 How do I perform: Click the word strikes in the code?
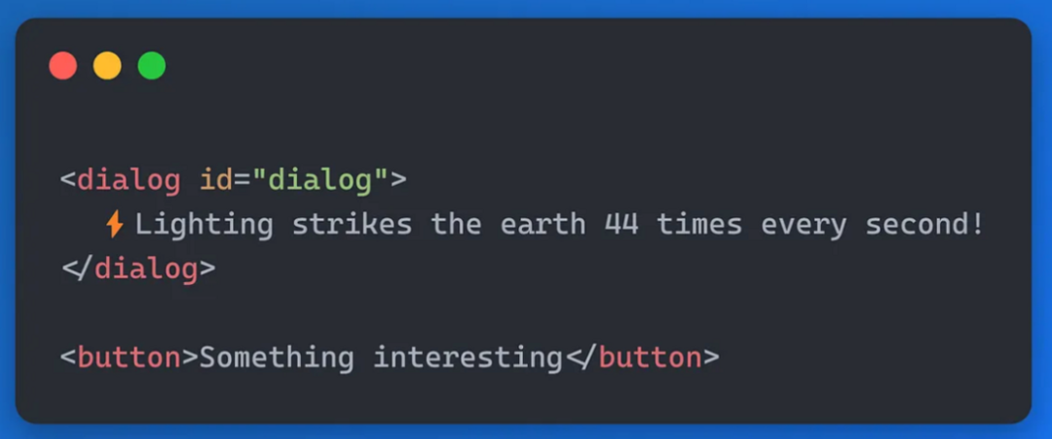(x=353, y=224)
